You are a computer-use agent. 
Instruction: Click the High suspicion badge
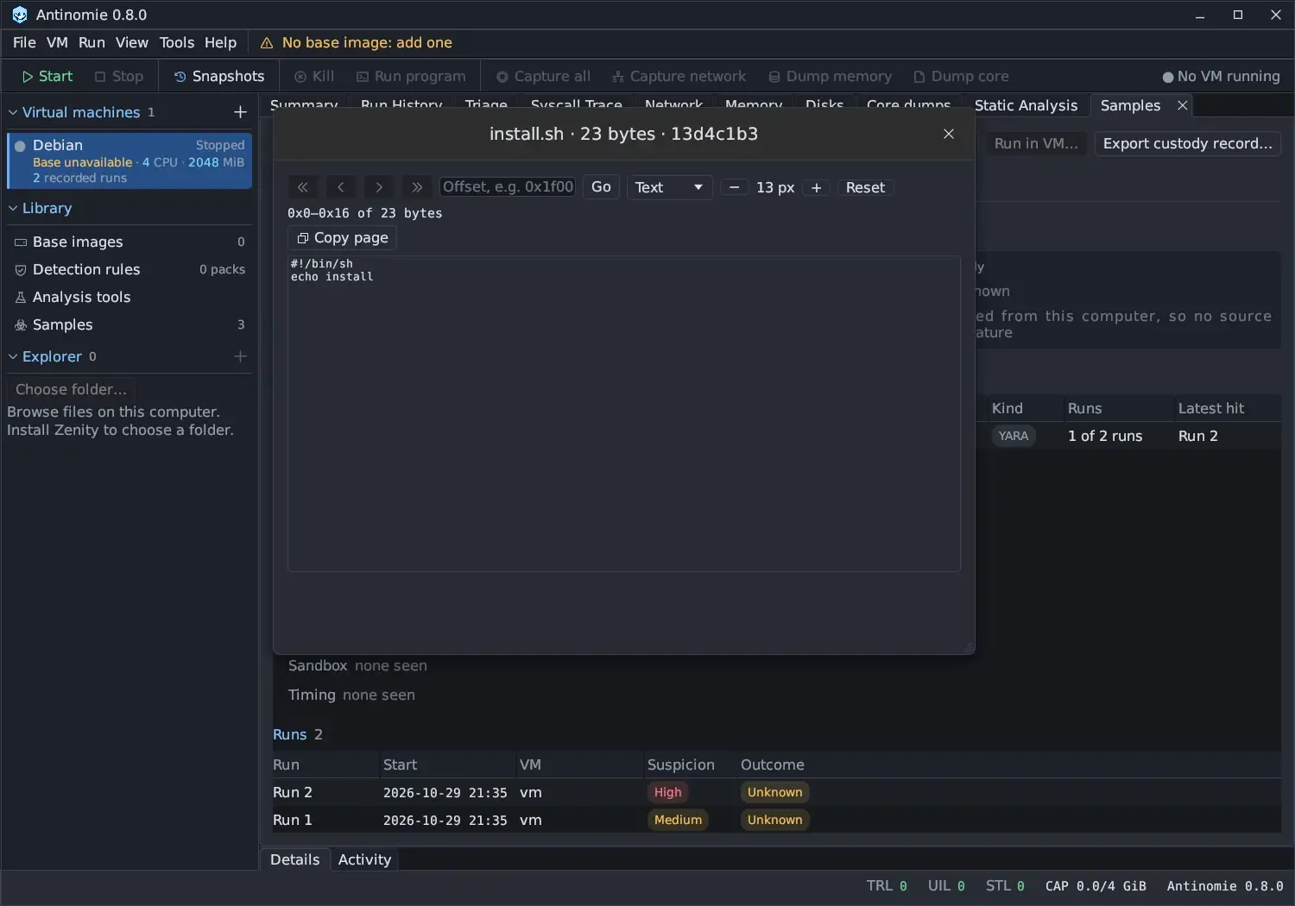click(x=667, y=792)
